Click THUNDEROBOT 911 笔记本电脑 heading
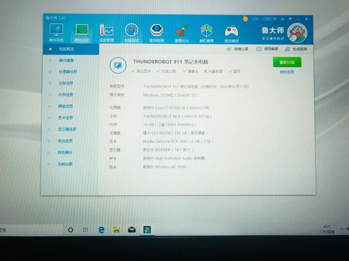349x261 pixels. tap(171, 62)
